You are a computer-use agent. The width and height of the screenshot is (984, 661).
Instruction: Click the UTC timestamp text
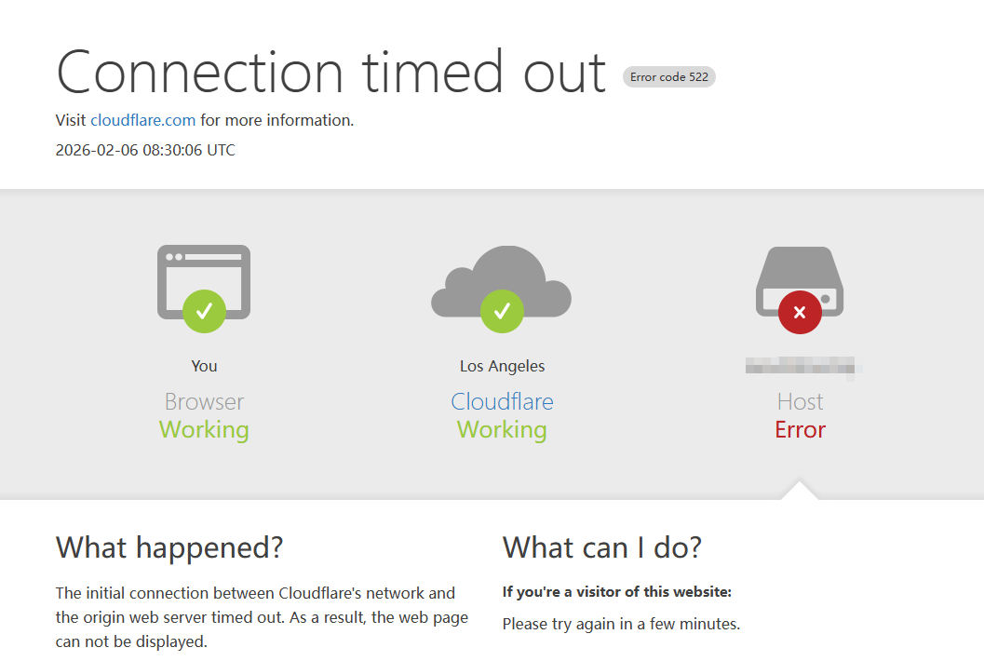[145, 150]
